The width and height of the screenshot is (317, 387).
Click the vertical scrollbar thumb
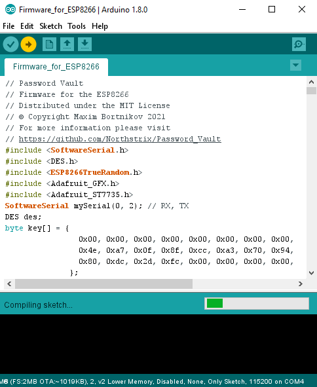311,90
